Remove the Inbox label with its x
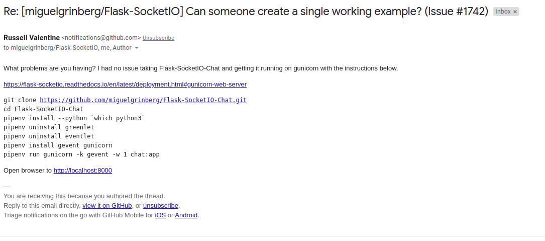The image size is (545, 241). [x=515, y=12]
